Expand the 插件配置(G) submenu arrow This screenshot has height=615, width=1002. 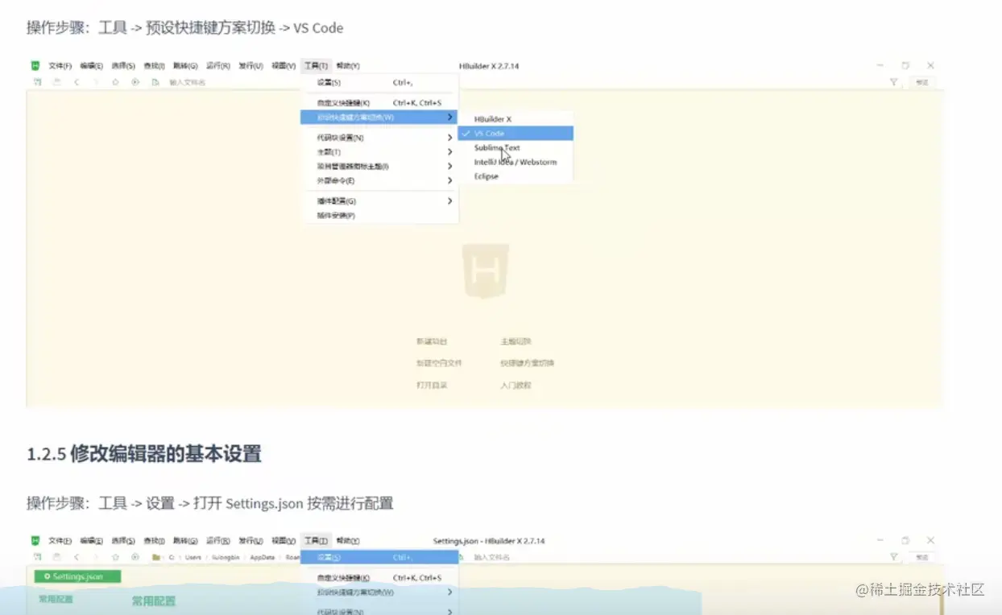pyautogui.click(x=450, y=201)
